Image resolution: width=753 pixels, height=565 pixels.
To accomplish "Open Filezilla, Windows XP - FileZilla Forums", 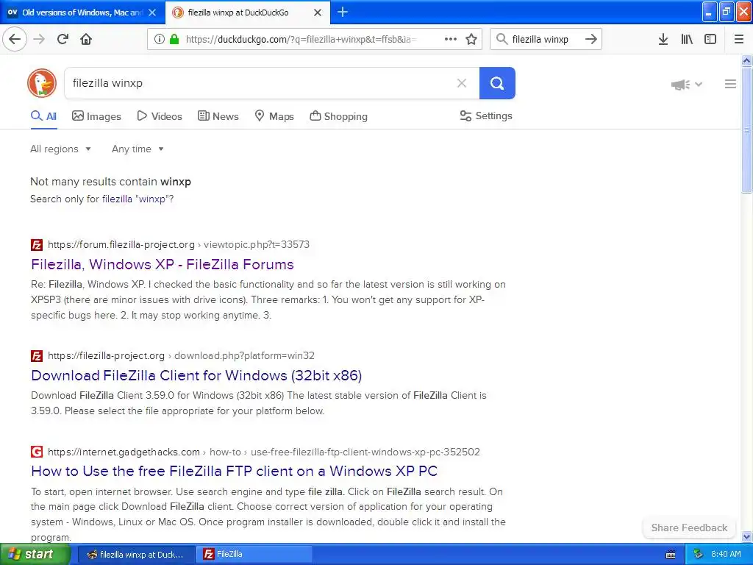I will pos(163,264).
